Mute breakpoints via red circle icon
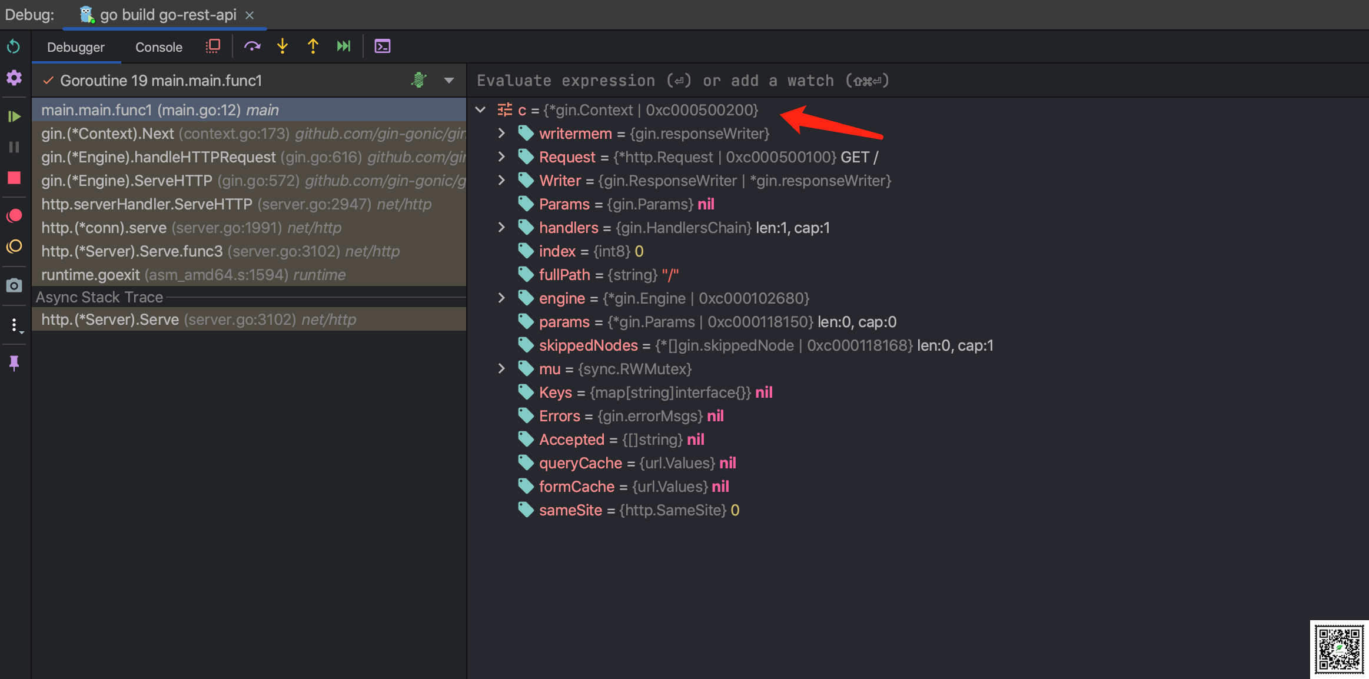The width and height of the screenshot is (1369, 679). [x=14, y=215]
